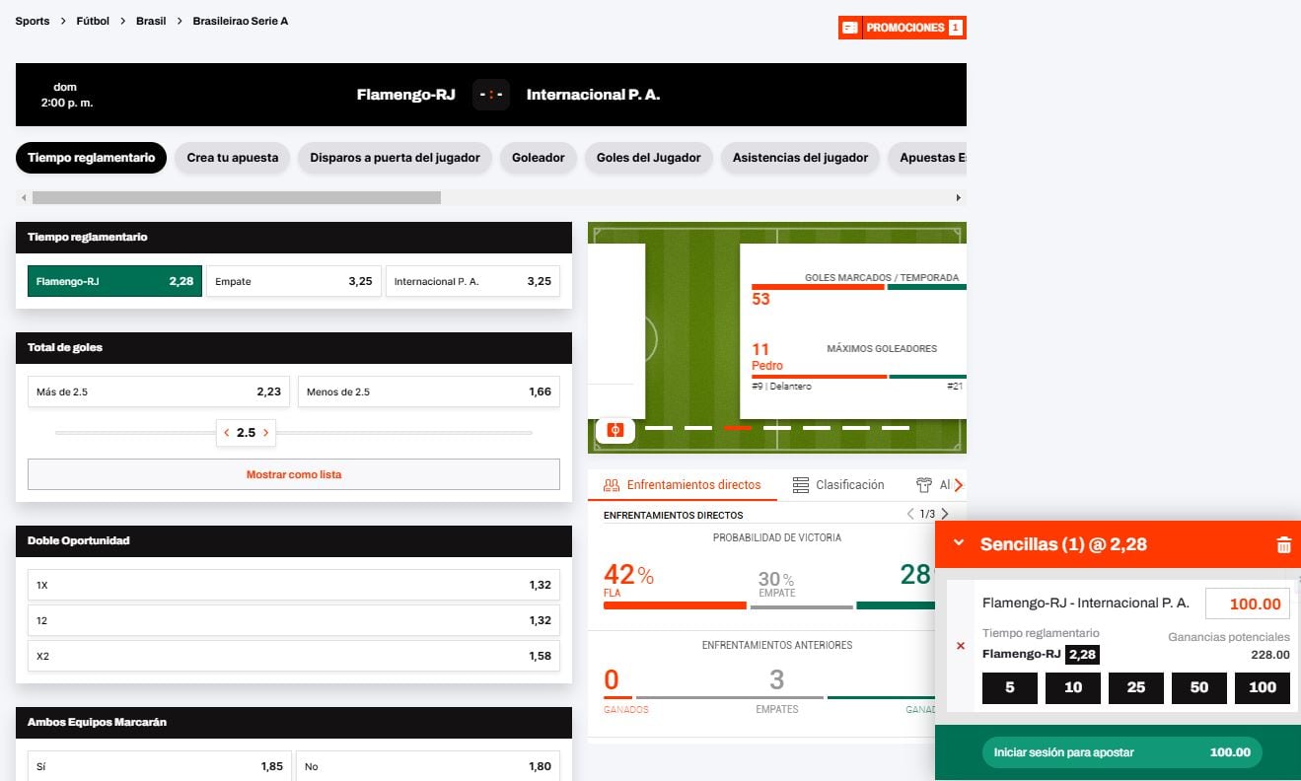1301x781 pixels.
Task: Open Enfrentamientos directos head-to-head icon
Action: click(x=614, y=484)
